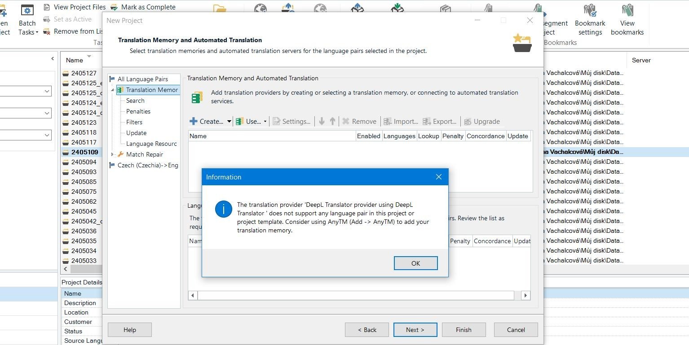Click the right arrow of the horizontal scrollbar

525,295
